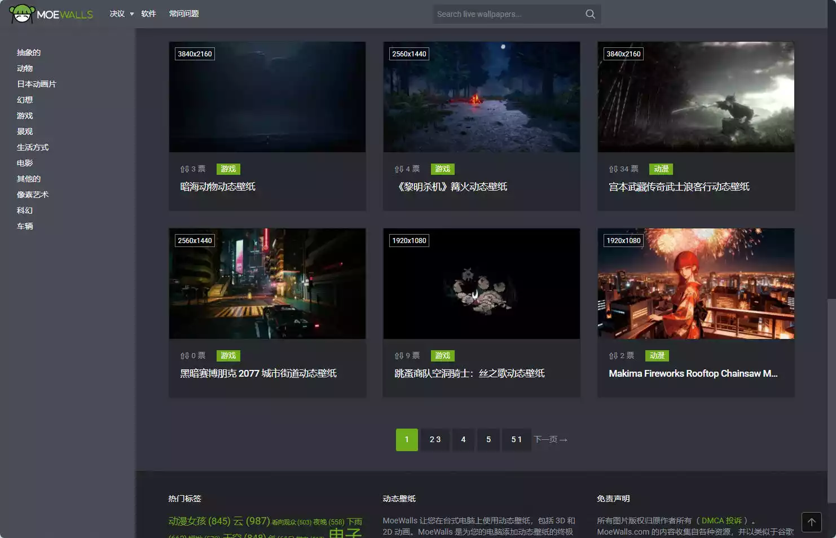
Task: Click the 游戏 tag on 跳蚤商队空洞骑士 card
Action: click(443, 356)
